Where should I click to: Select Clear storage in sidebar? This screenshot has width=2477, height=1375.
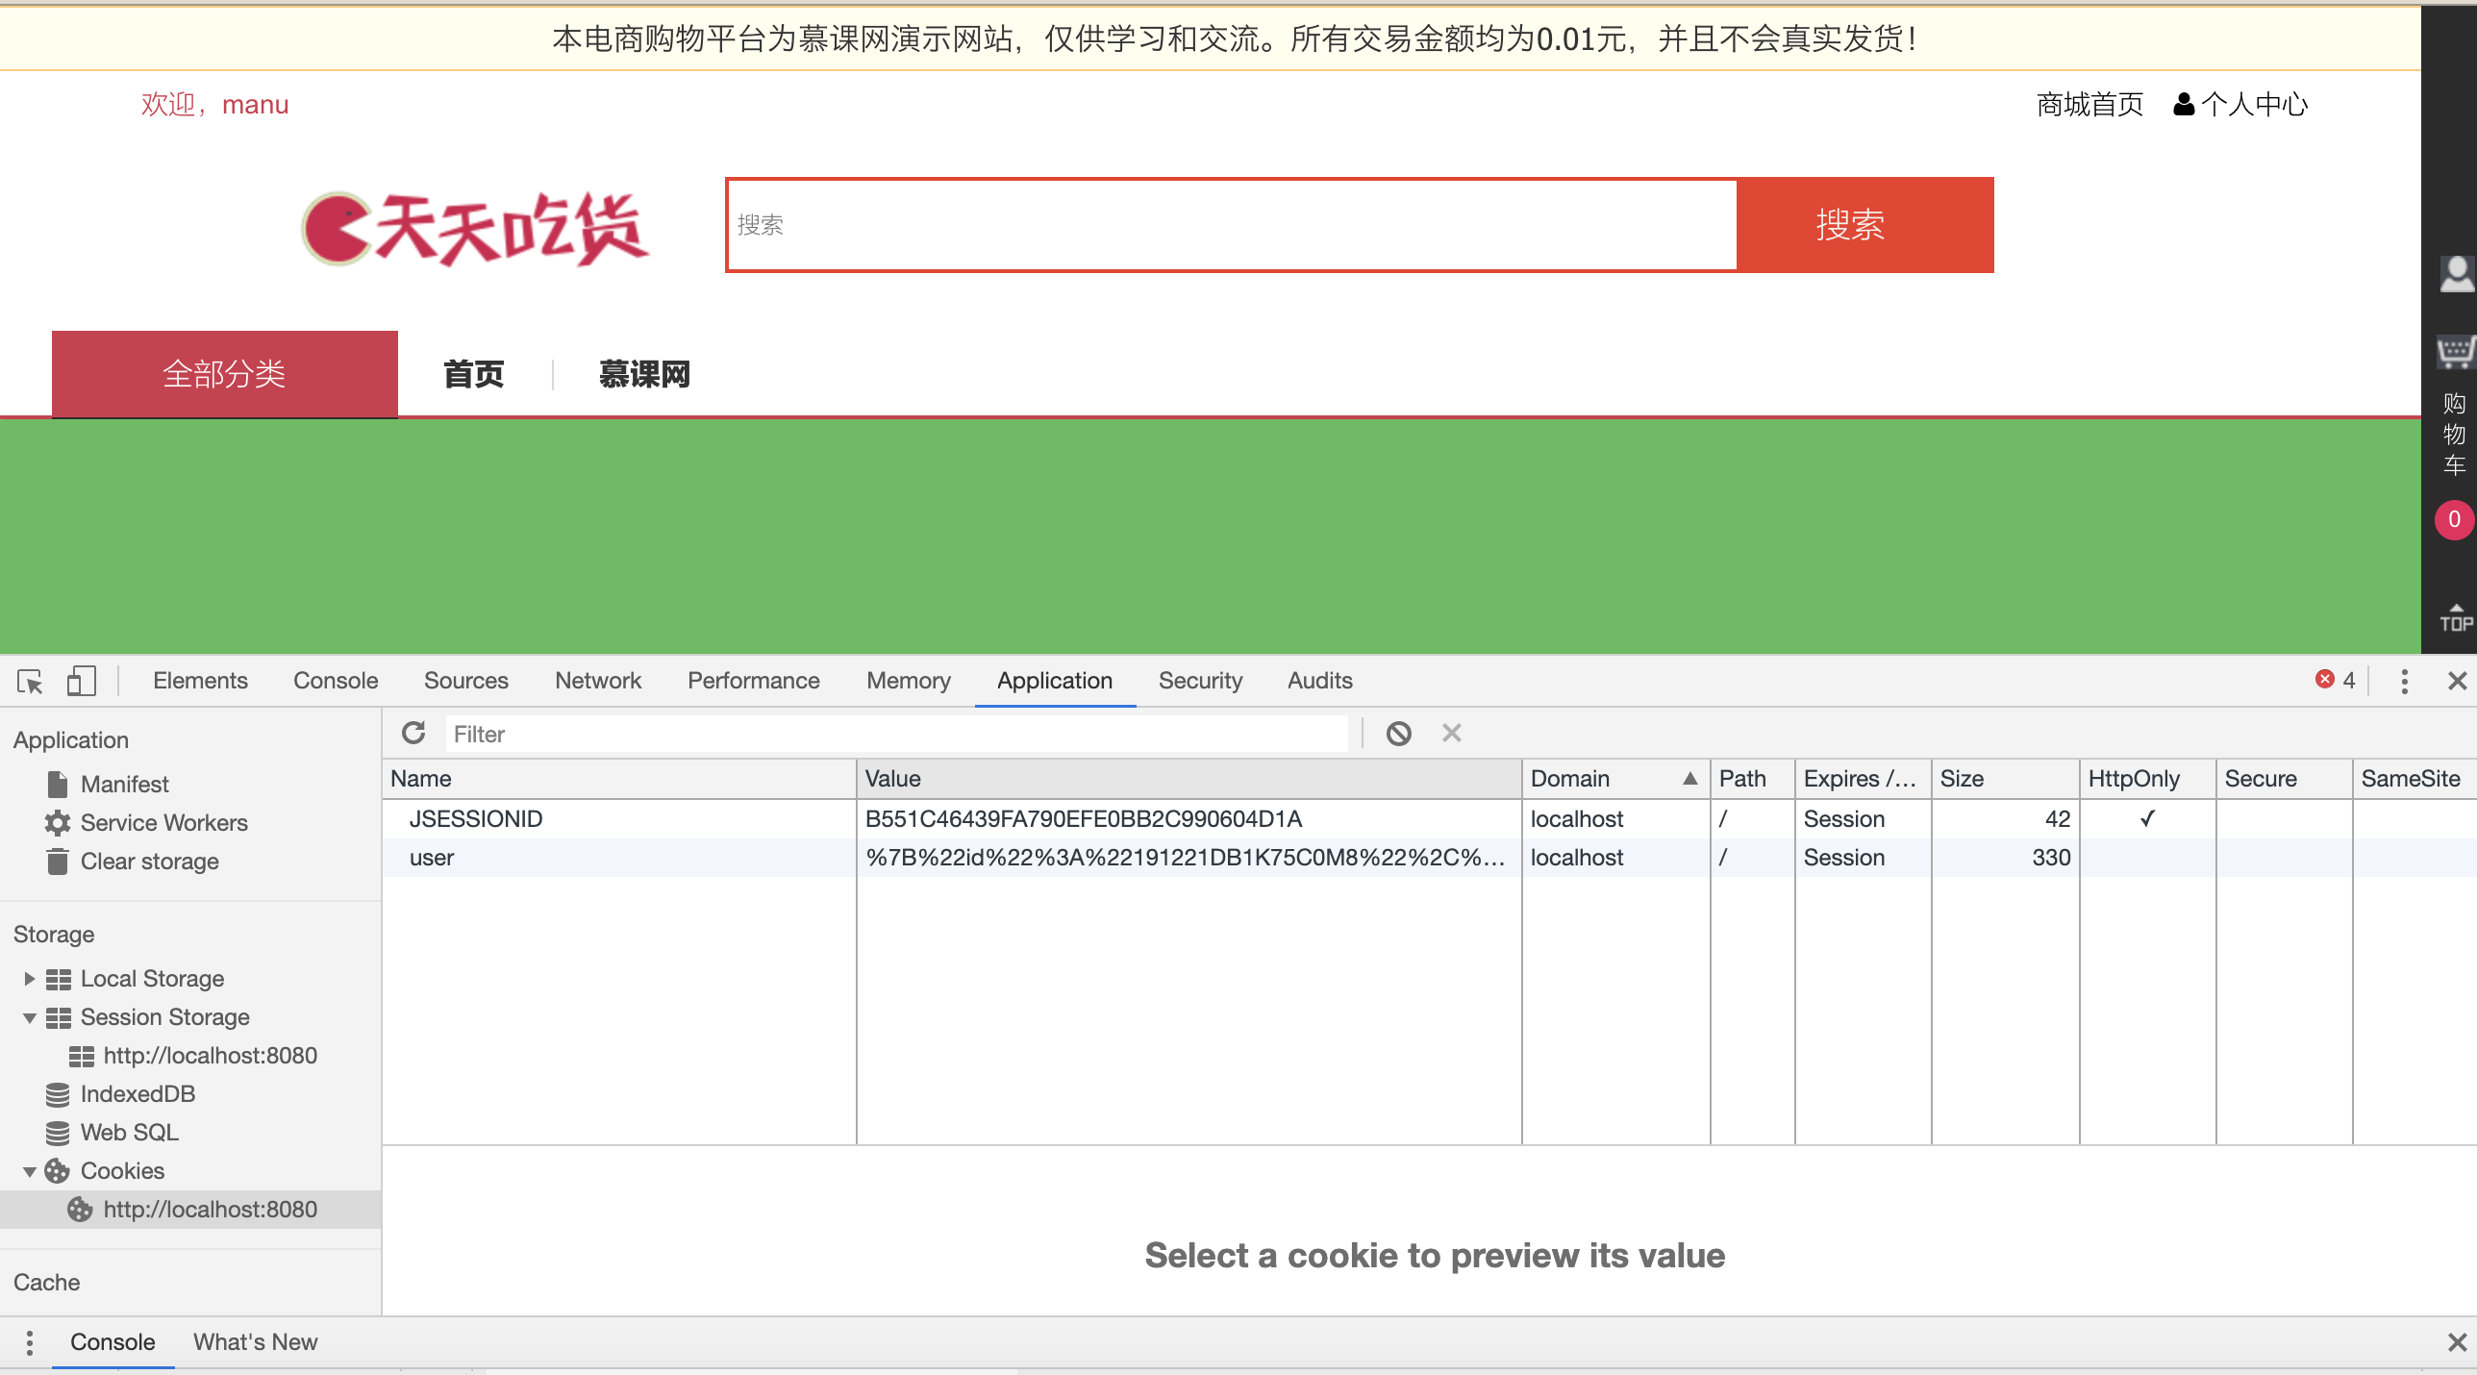point(149,862)
